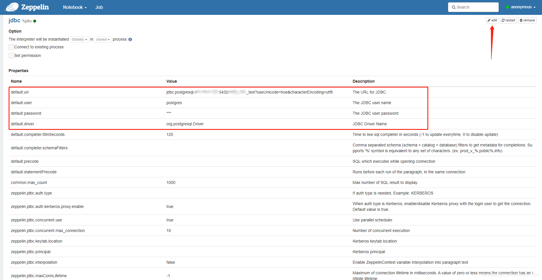The image size is (542, 280).
Task: Select zeppelin.jdbc.concurrent.max_connection property name
Action: [48, 231]
